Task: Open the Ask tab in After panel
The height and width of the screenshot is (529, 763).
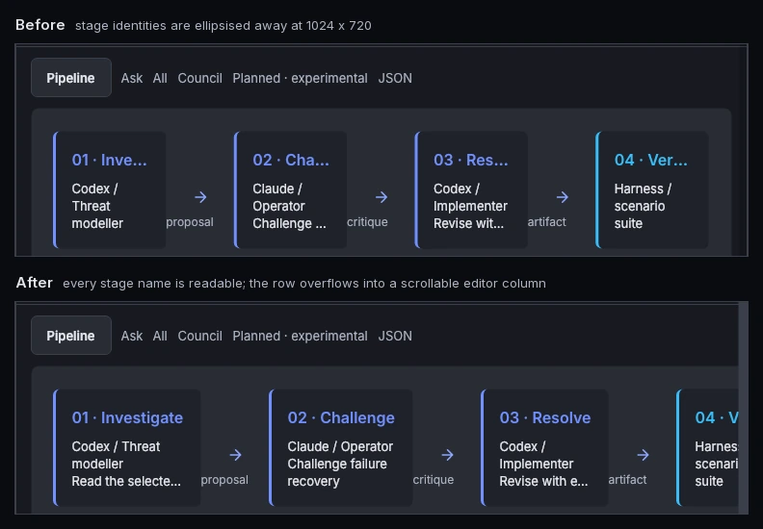Action: point(132,336)
